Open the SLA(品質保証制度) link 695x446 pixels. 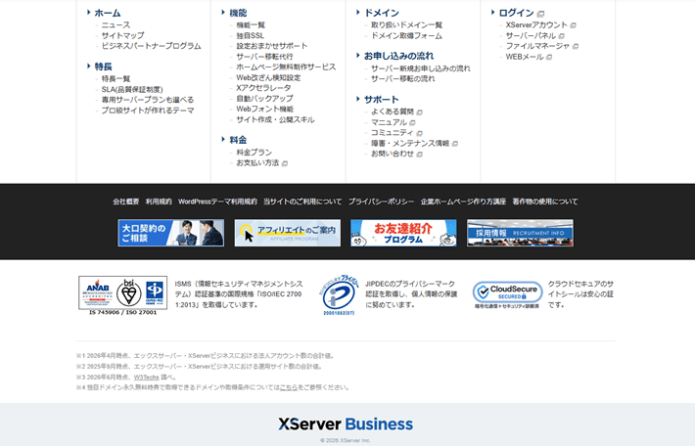[132, 89]
